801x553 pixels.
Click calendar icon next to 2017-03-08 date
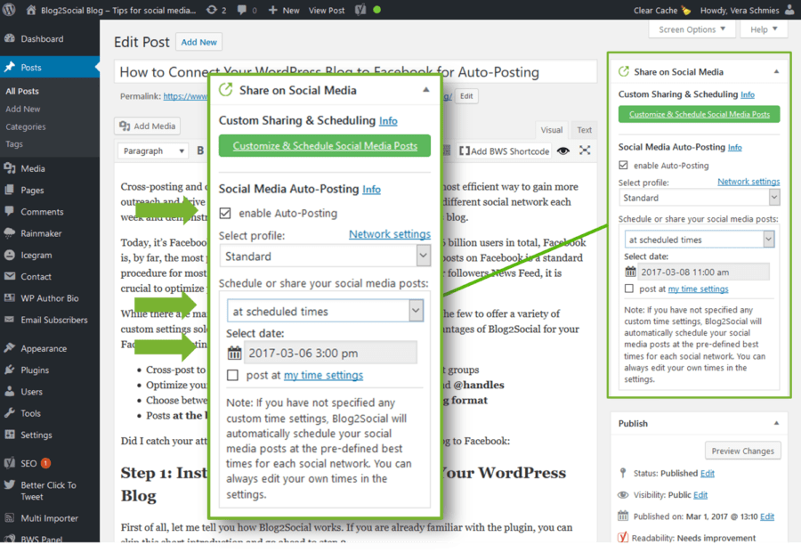[630, 272]
